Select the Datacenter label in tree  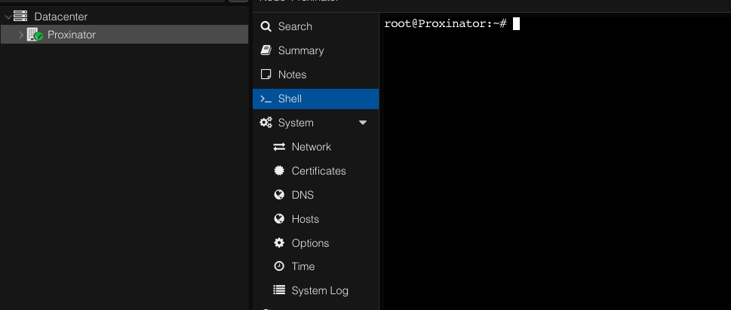click(61, 17)
